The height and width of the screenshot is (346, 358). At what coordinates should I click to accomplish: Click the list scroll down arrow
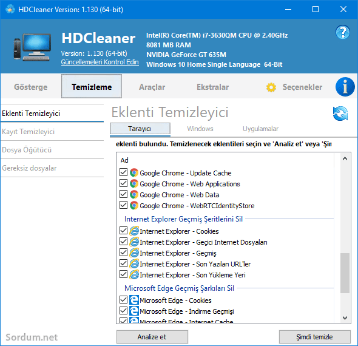click(x=345, y=317)
